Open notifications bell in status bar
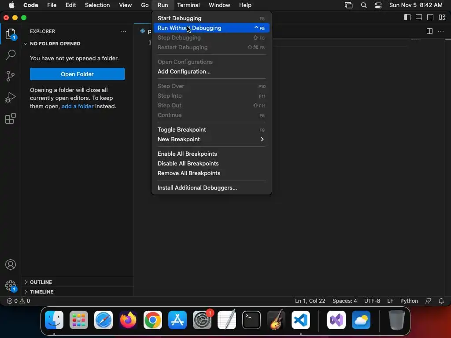Viewport: 451px width, 338px height. point(441,301)
